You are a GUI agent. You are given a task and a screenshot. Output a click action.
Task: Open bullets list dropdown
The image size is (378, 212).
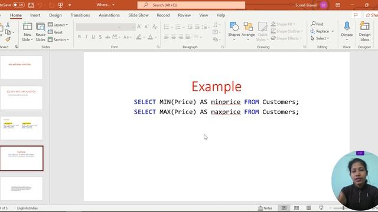click(x=172, y=27)
